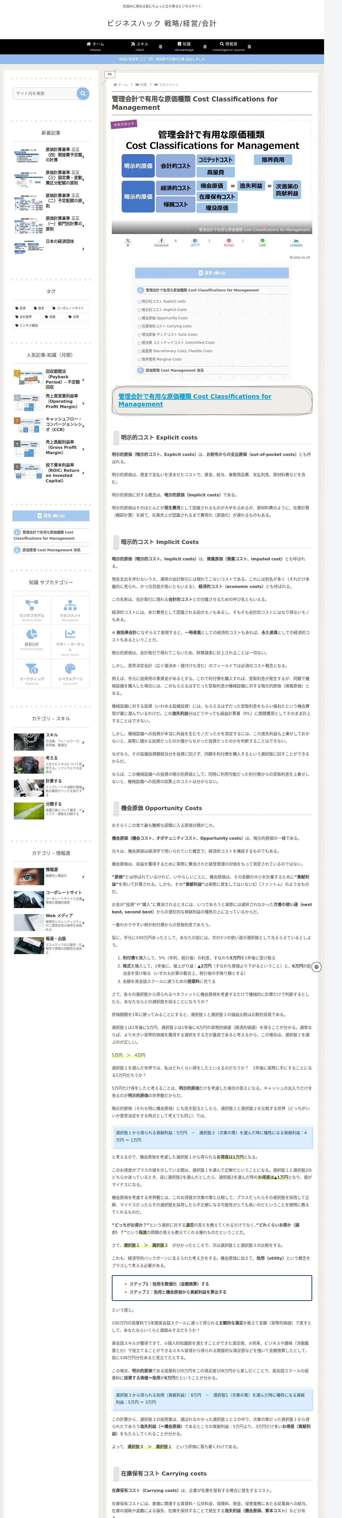Open popular article 回収期間法 Payback Period
The image size is (342, 1518).
(51, 379)
